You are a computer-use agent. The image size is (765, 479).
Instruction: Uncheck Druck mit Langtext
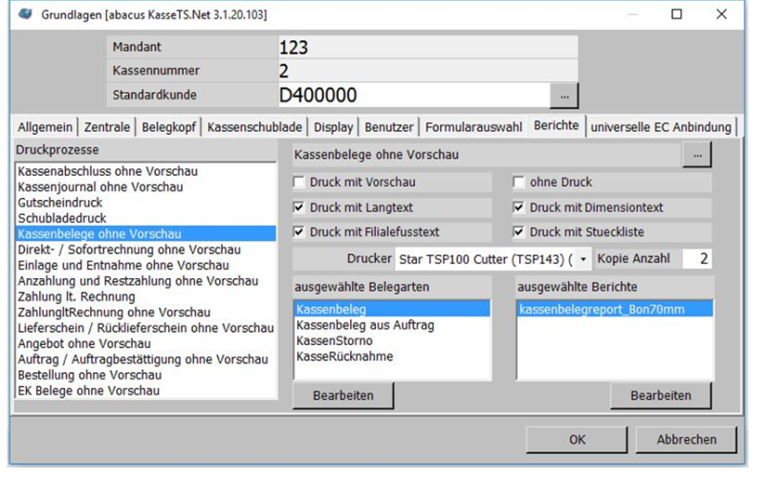pyautogui.click(x=300, y=207)
